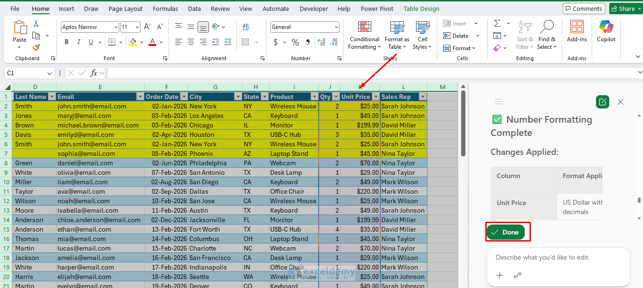Switch to the Table Design tab
Viewport: 643px width, 288px height.
pos(421,9)
